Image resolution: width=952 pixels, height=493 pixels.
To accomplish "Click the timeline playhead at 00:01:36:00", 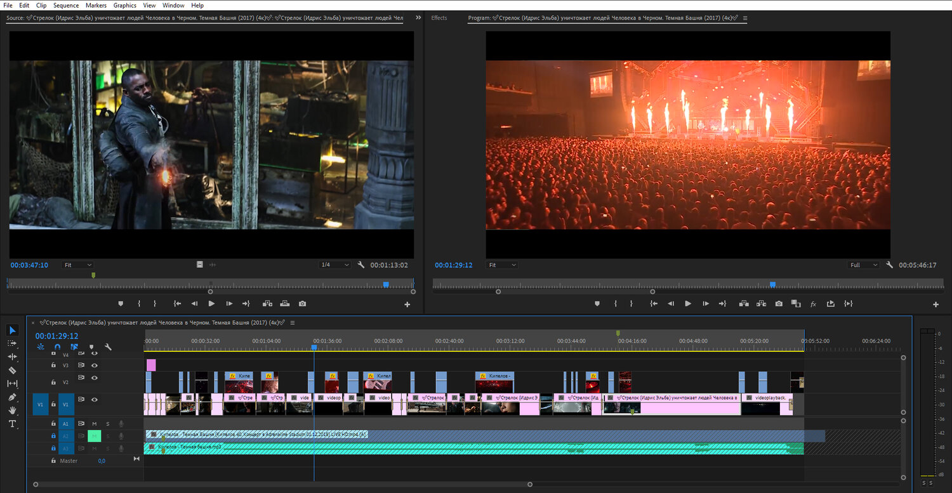I will point(314,347).
